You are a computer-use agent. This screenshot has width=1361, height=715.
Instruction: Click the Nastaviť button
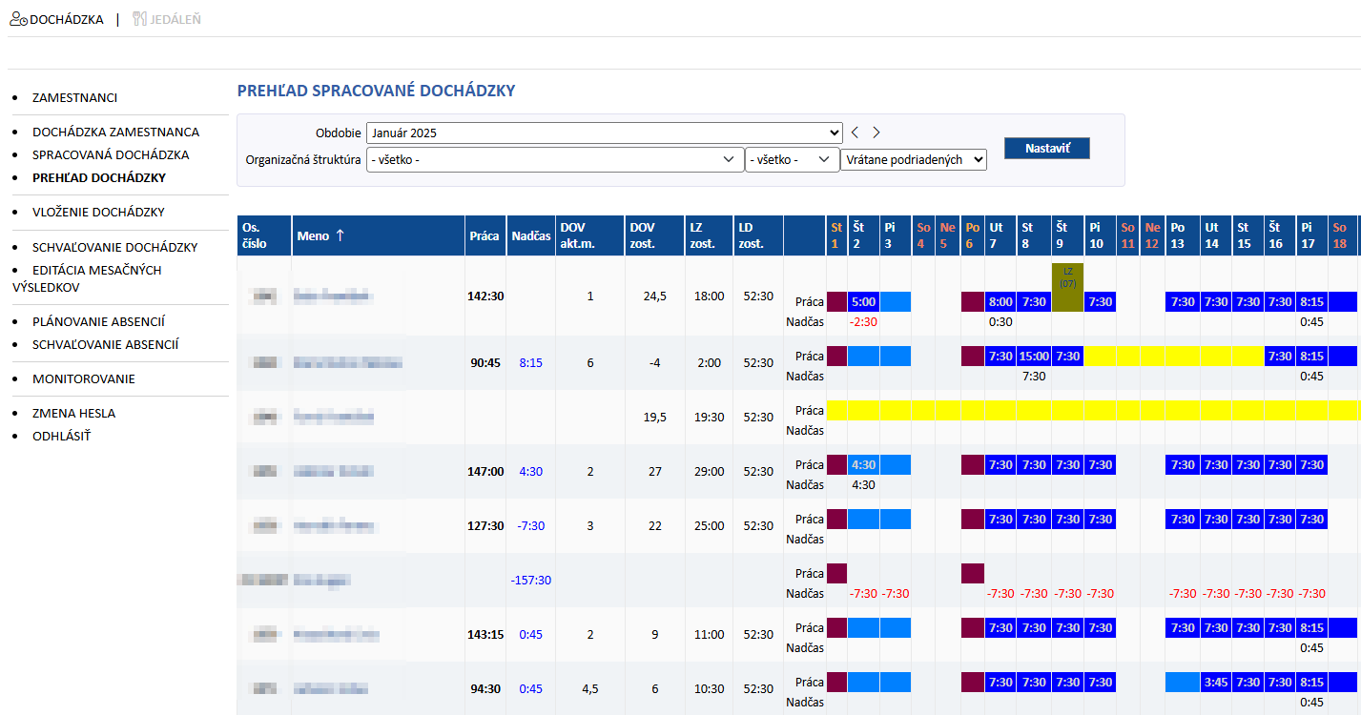pyautogui.click(x=1046, y=149)
